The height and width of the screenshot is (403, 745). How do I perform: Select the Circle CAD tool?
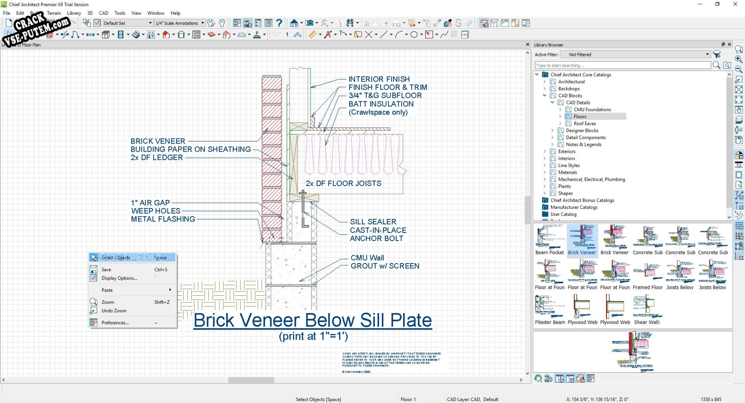click(414, 35)
